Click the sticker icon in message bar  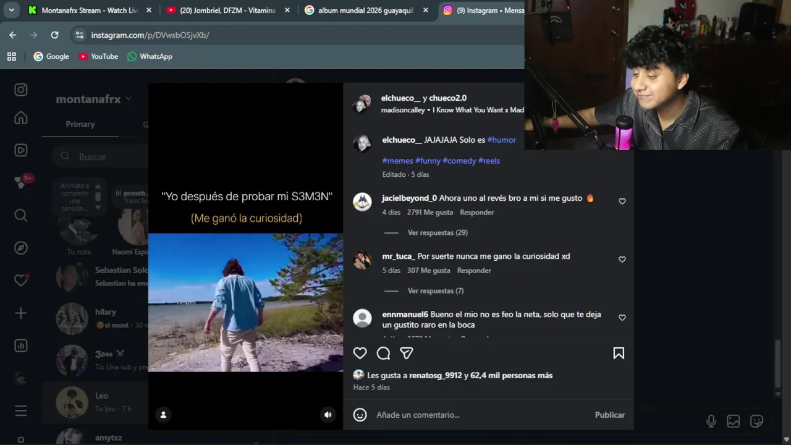point(756,422)
